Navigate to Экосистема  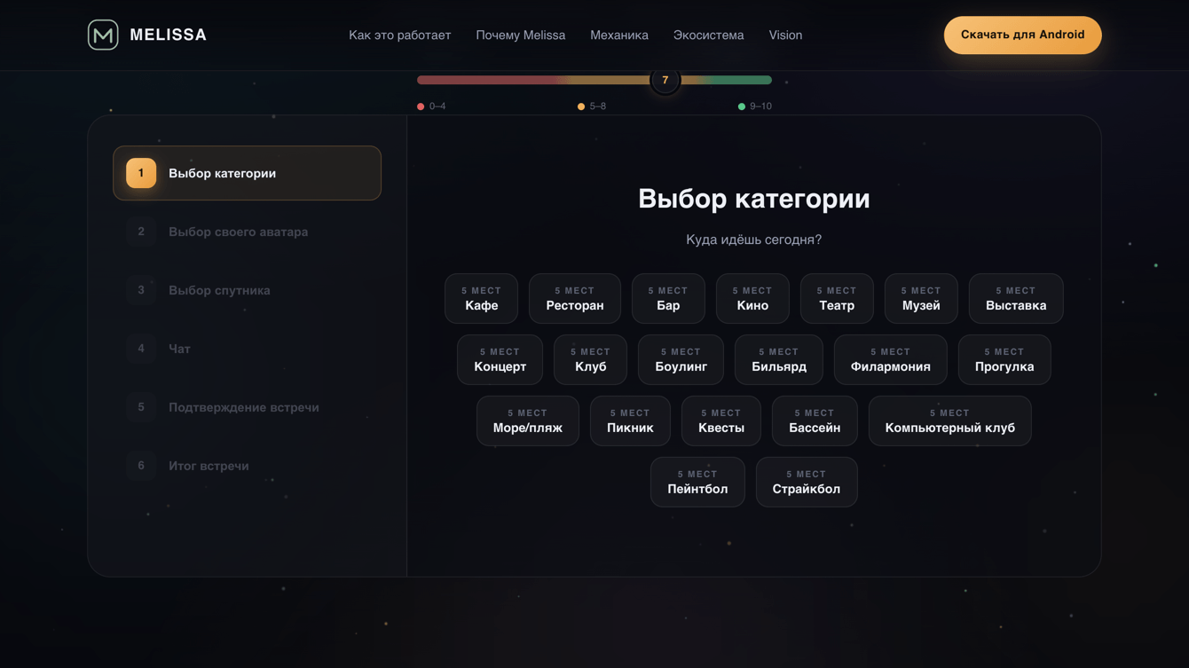pos(708,35)
